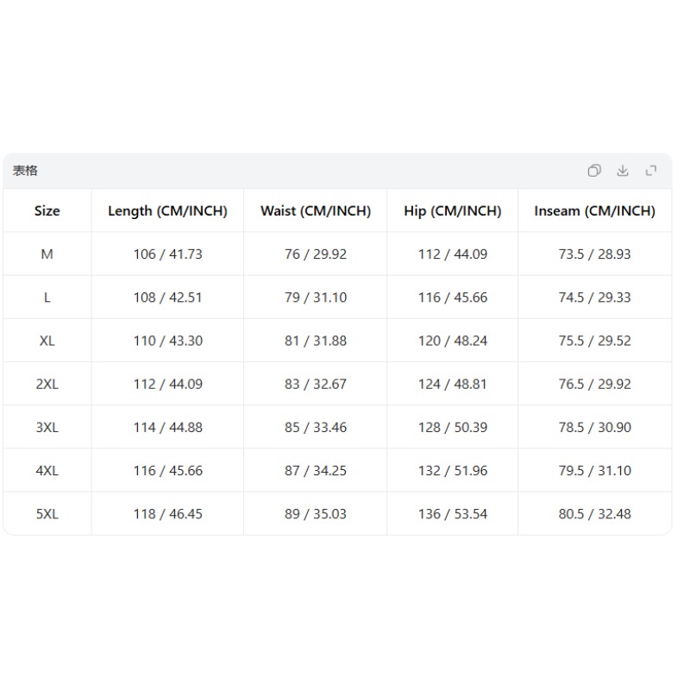690x690 pixels.
Task: Select the Inseam (CM/INCH) column header
Action: (595, 211)
